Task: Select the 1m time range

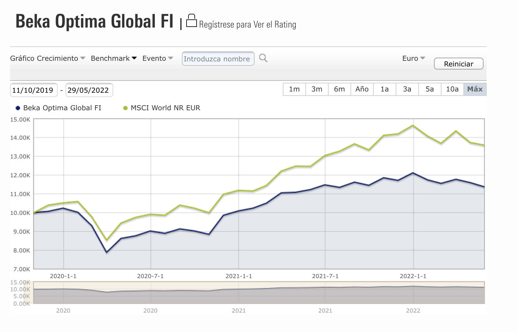Action: point(294,89)
